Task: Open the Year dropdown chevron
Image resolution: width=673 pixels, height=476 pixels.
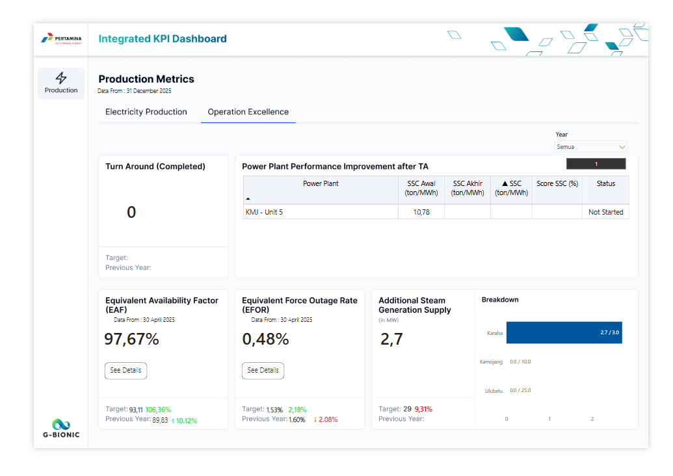Action: tap(622, 147)
